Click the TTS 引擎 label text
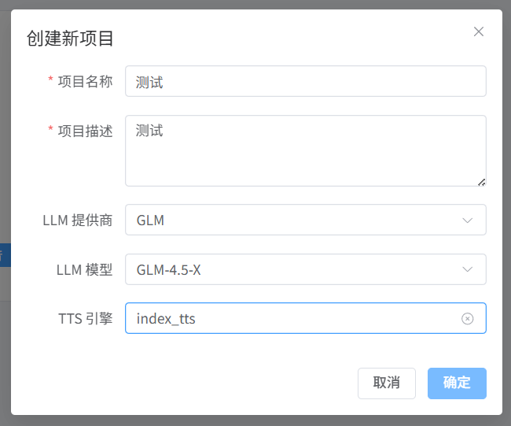This screenshot has height=426, width=511. pyautogui.click(x=85, y=319)
